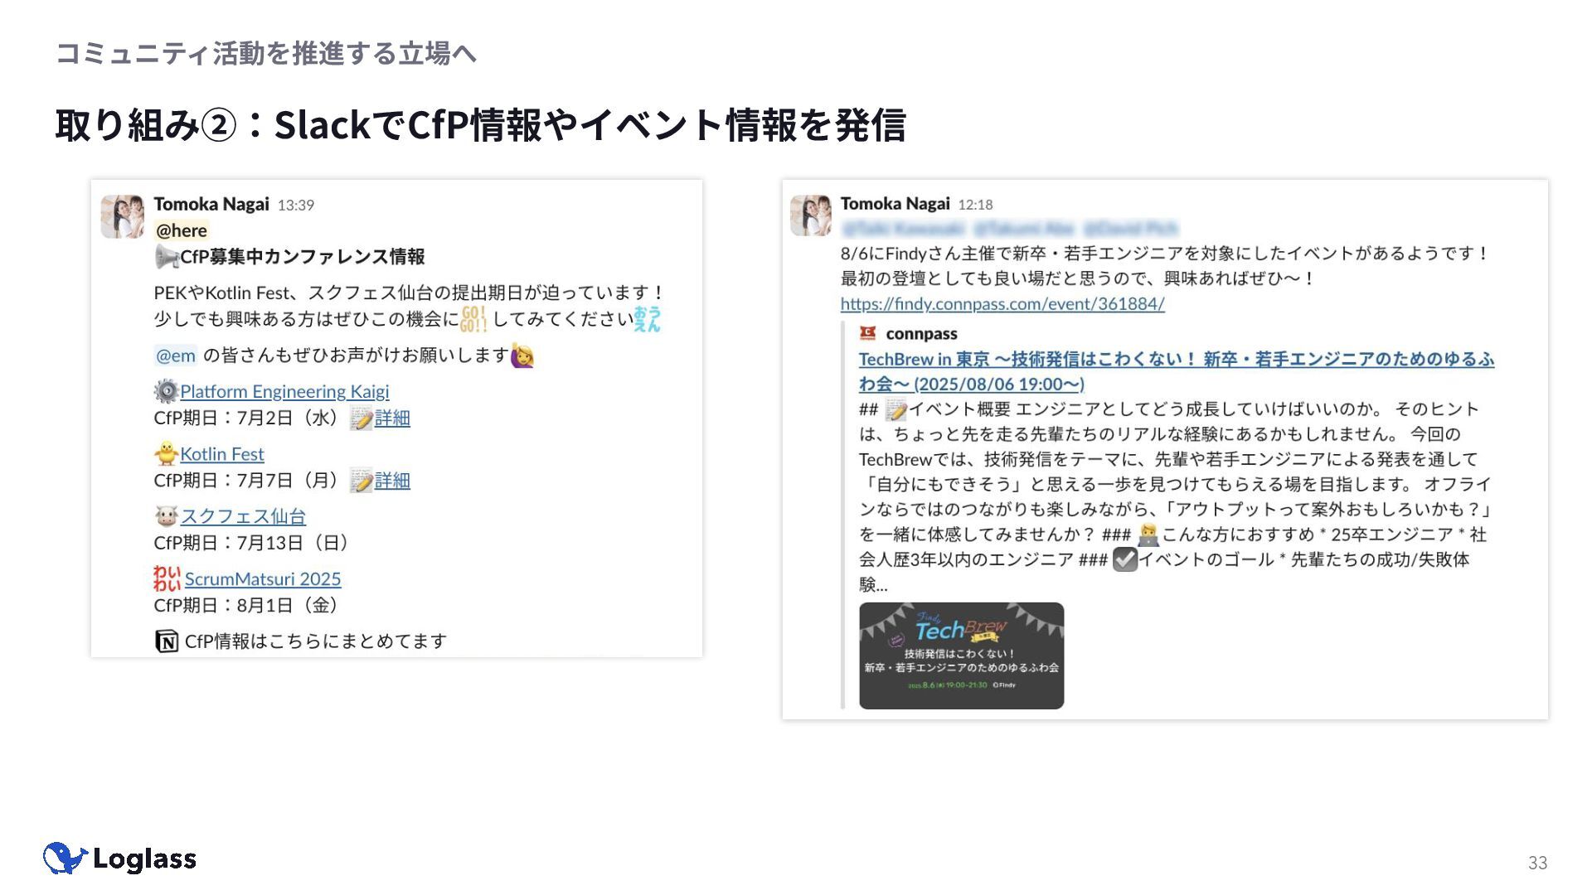Viewport: 1592px width, 895px height.
Task: Open the スクフェス仙台 link
Action: tap(243, 516)
